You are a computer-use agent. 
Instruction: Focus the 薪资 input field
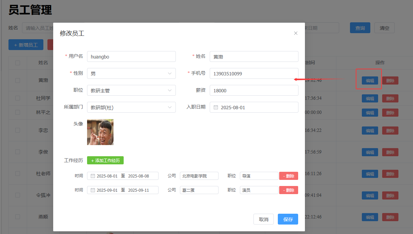254,90
